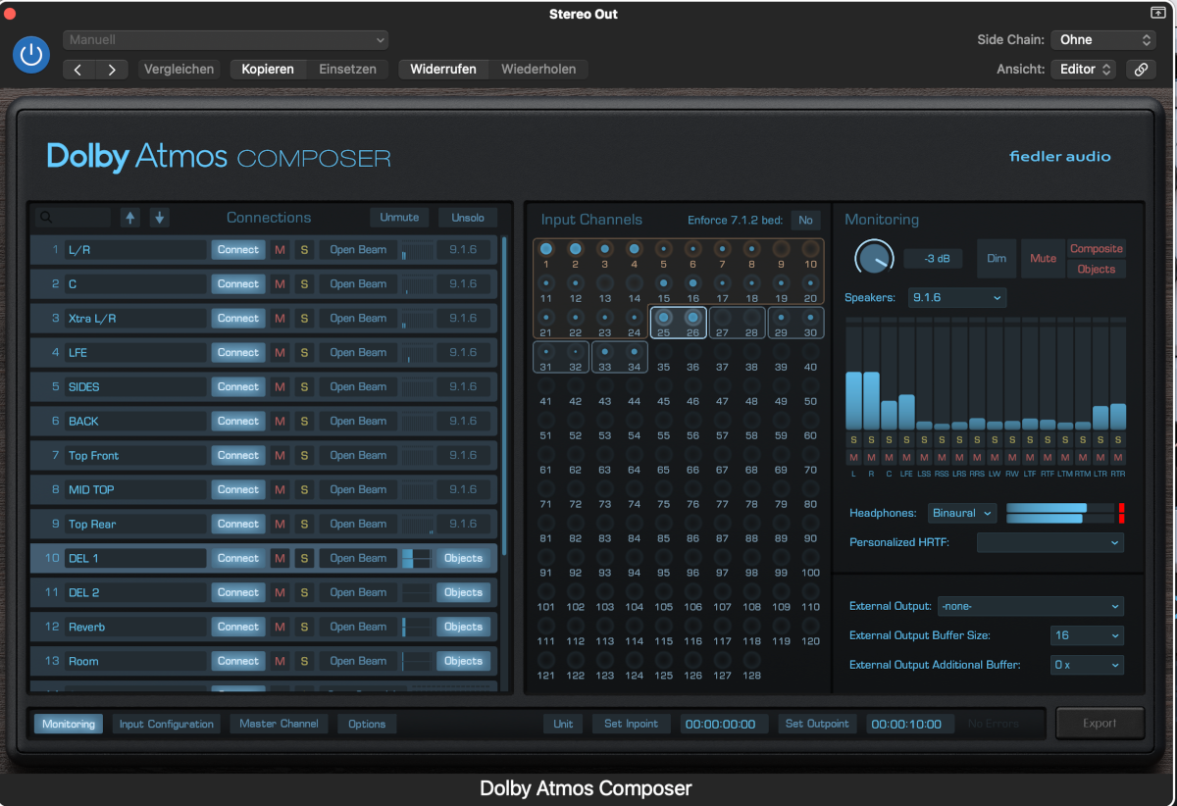The width and height of the screenshot is (1177, 806).
Task: Click the Kopieren button
Action: coord(268,70)
